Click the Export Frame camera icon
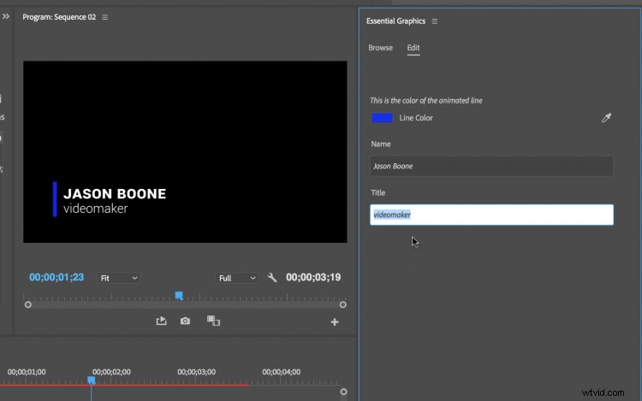 (x=185, y=321)
